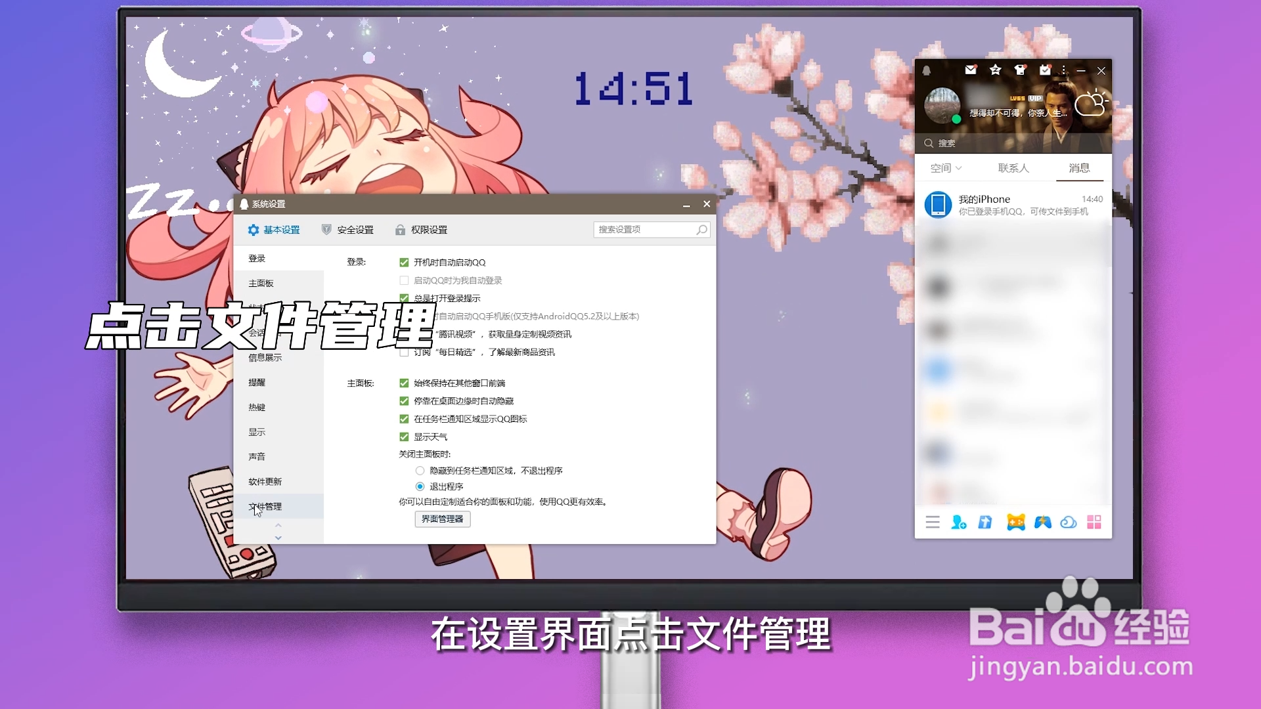This screenshot has height=709, width=1261.
Task: Minimize the 系统设置 window
Action: [x=686, y=205]
